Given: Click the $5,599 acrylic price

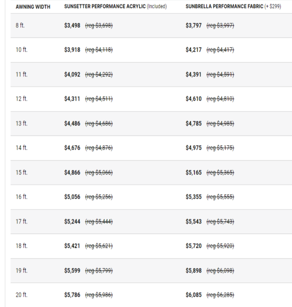Looking at the screenshot, I should [72, 270].
